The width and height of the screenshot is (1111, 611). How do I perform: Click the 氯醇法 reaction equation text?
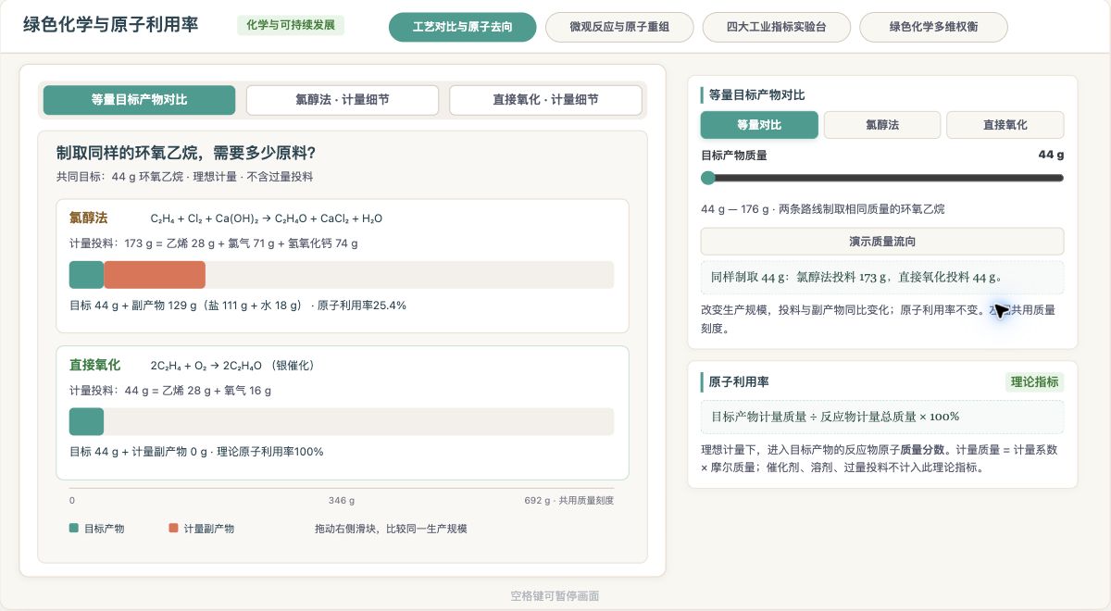(267, 218)
